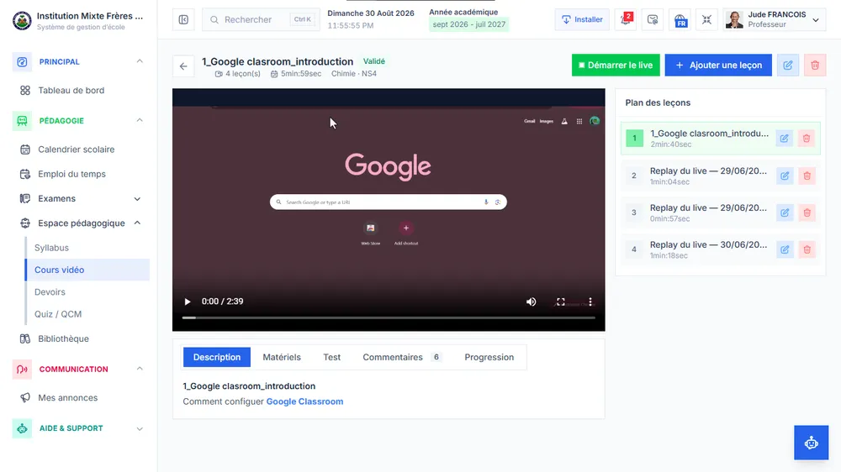Click the Installer button
Image resolution: width=841 pixels, height=472 pixels.
click(x=582, y=20)
